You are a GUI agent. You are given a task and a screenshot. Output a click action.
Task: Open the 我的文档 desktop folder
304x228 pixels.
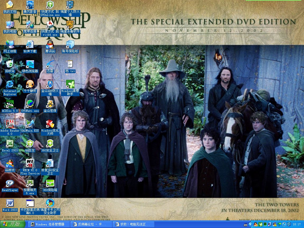10,7
